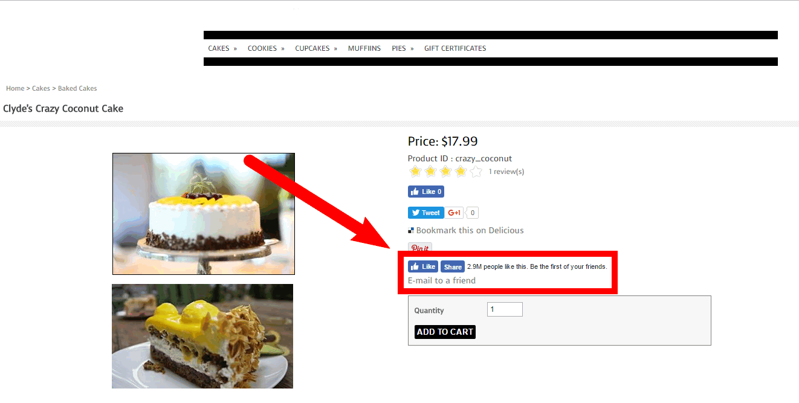View the whole coconut cake image
This screenshot has height=403, width=799.
204,214
